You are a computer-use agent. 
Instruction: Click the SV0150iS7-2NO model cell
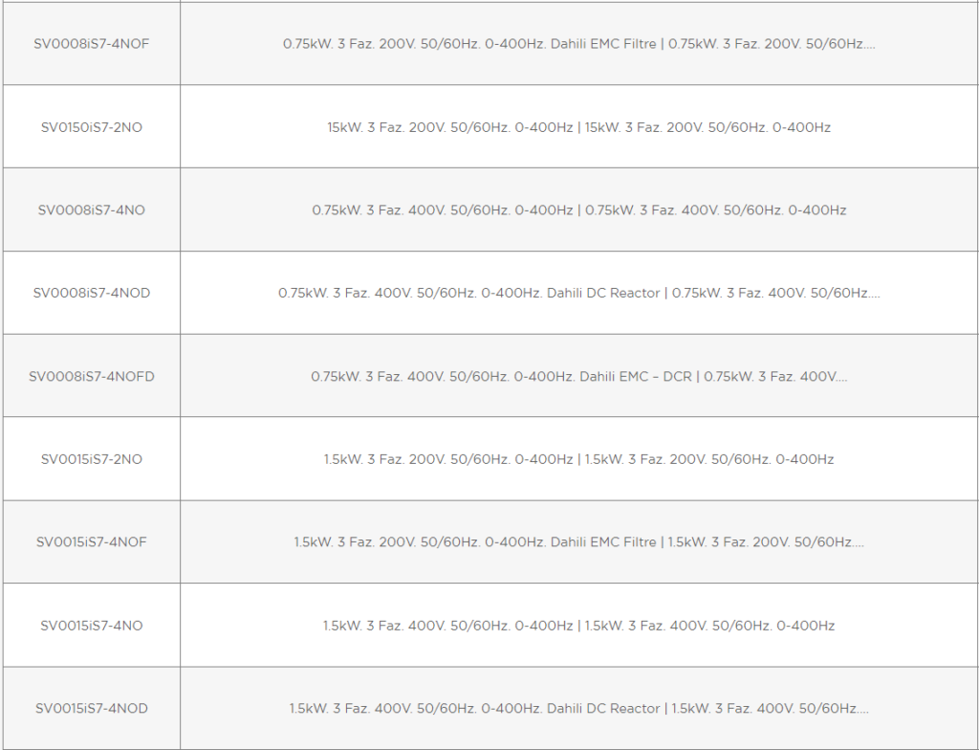tap(91, 127)
